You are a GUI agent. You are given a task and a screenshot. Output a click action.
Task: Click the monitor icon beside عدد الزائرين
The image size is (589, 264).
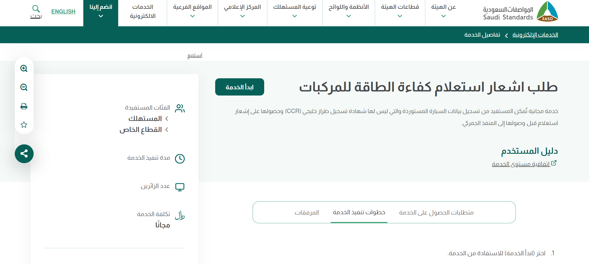coord(180,187)
